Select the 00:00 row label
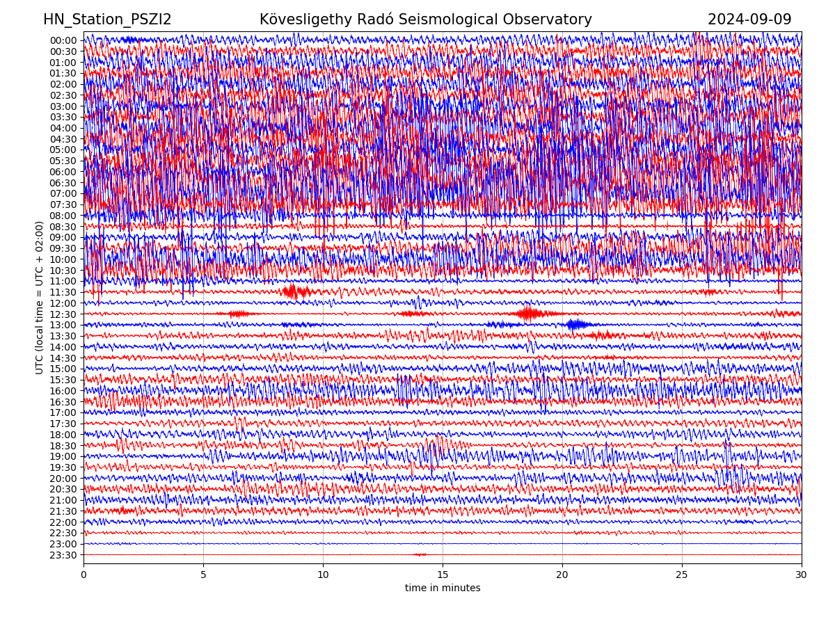Viewport: 835px width, 626px height. 63,40
